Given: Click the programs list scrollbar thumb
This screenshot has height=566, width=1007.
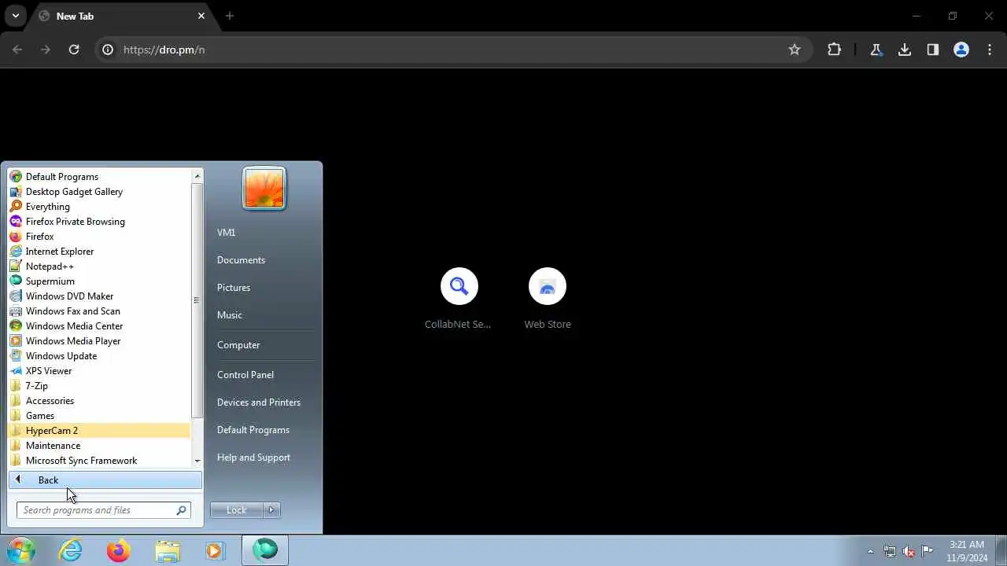Looking at the screenshot, I should point(197,300).
